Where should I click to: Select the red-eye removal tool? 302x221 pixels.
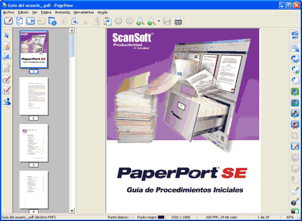tap(295, 125)
